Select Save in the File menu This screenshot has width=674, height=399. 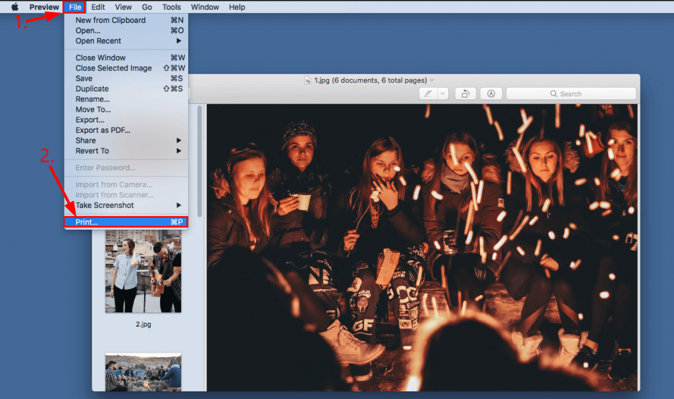[x=126, y=78]
